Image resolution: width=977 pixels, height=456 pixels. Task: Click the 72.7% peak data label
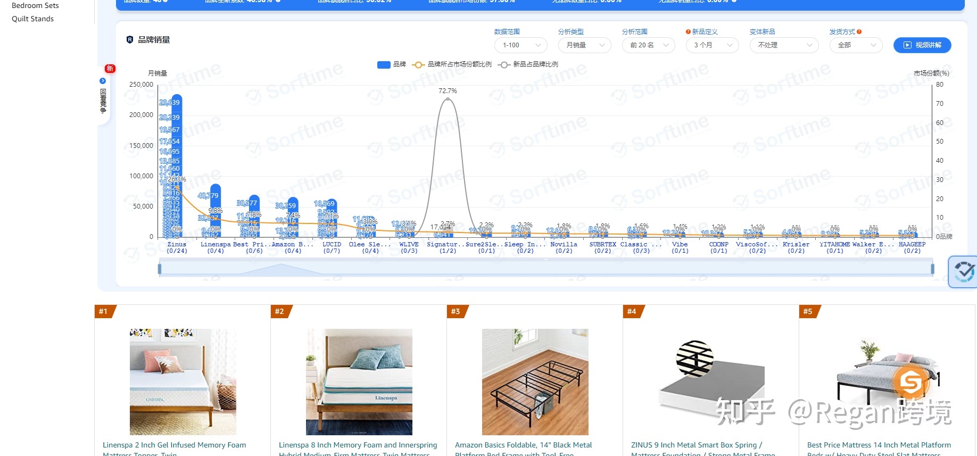(x=448, y=91)
